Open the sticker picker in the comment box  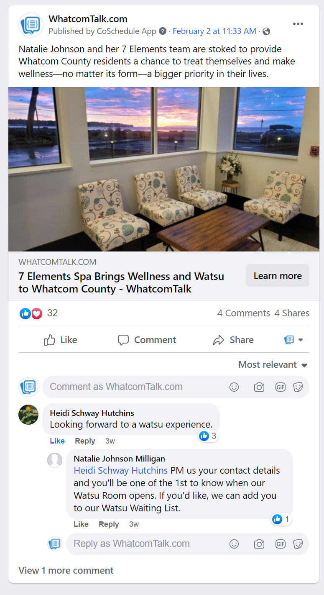coord(298,387)
